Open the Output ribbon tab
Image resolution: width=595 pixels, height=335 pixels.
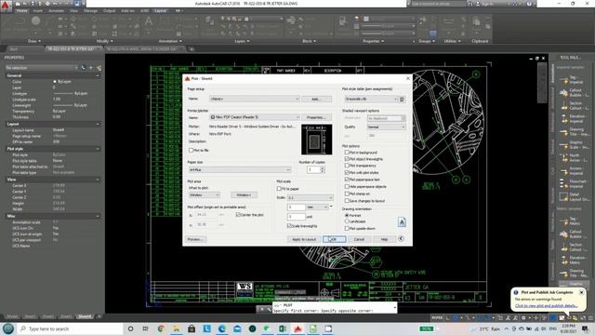(x=110, y=10)
